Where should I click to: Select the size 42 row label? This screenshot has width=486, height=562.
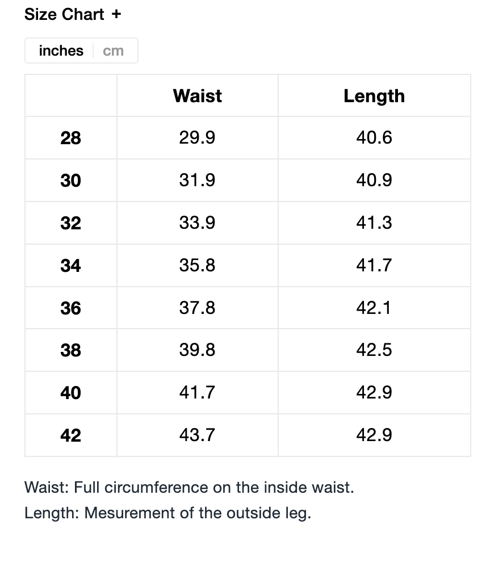[x=70, y=435]
